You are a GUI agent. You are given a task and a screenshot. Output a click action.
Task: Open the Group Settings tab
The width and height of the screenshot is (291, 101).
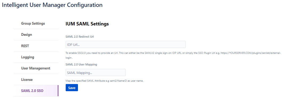(36, 23)
